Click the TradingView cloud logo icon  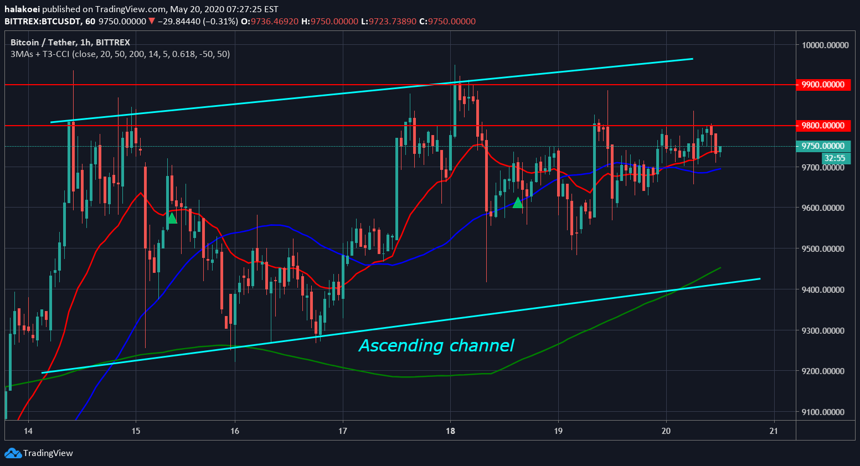[x=13, y=453]
